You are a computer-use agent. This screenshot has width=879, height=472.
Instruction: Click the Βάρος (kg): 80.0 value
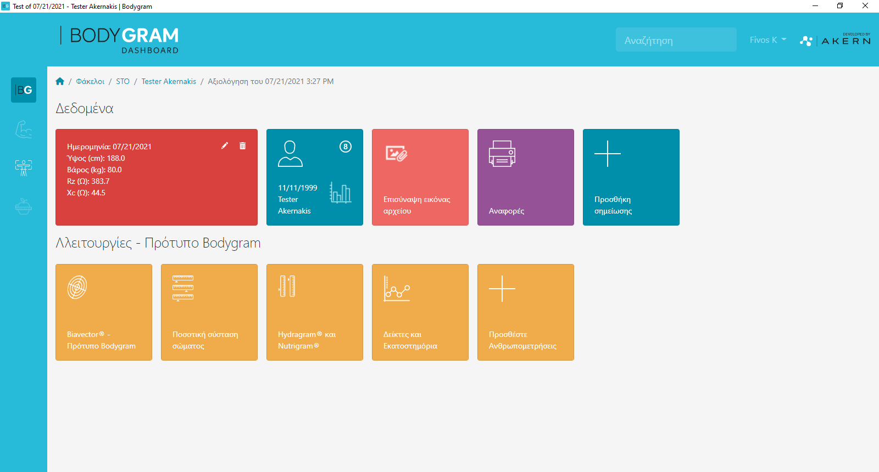click(x=94, y=170)
